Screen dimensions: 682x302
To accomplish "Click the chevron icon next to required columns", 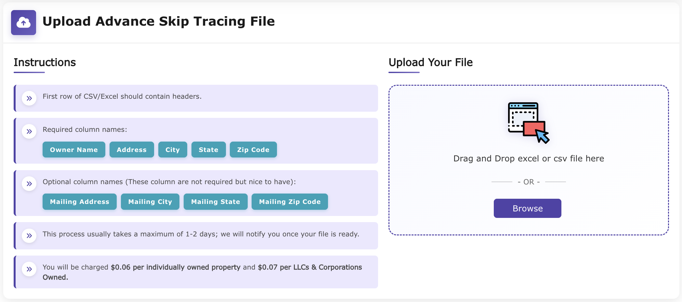I will coord(29,131).
